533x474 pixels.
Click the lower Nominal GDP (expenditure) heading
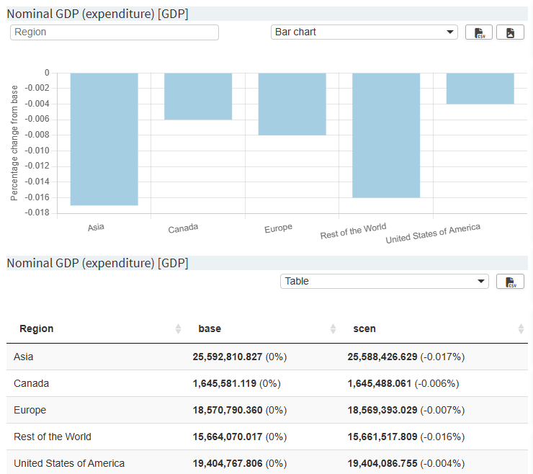[x=97, y=263]
